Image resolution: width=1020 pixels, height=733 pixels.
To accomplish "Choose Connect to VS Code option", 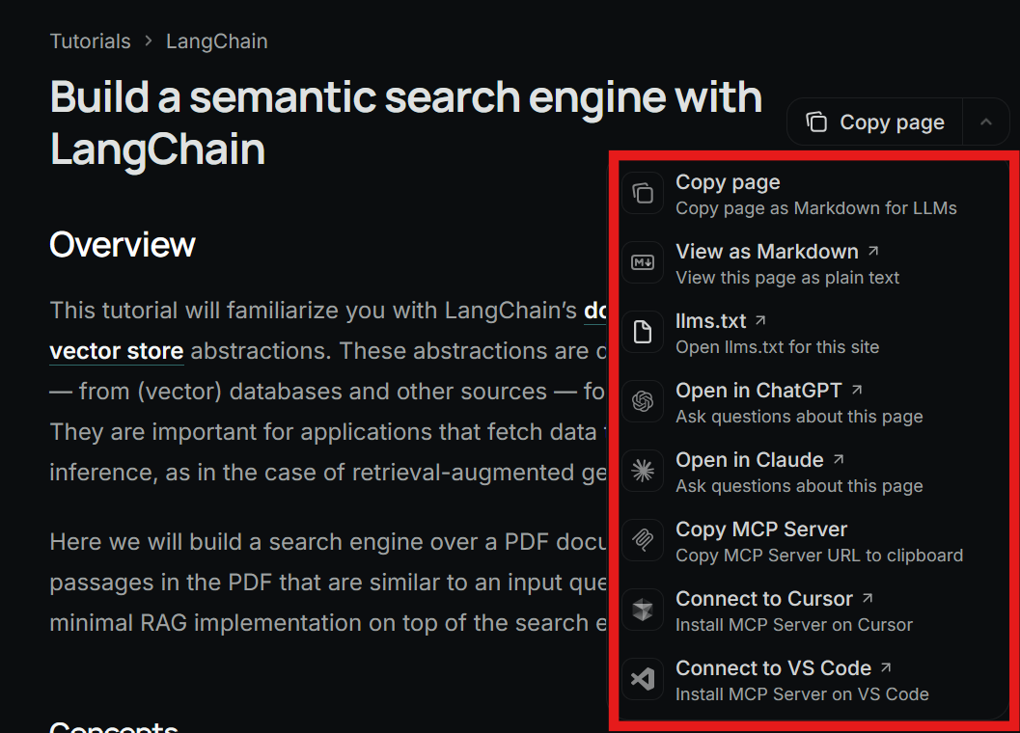I will click(773, 669).
